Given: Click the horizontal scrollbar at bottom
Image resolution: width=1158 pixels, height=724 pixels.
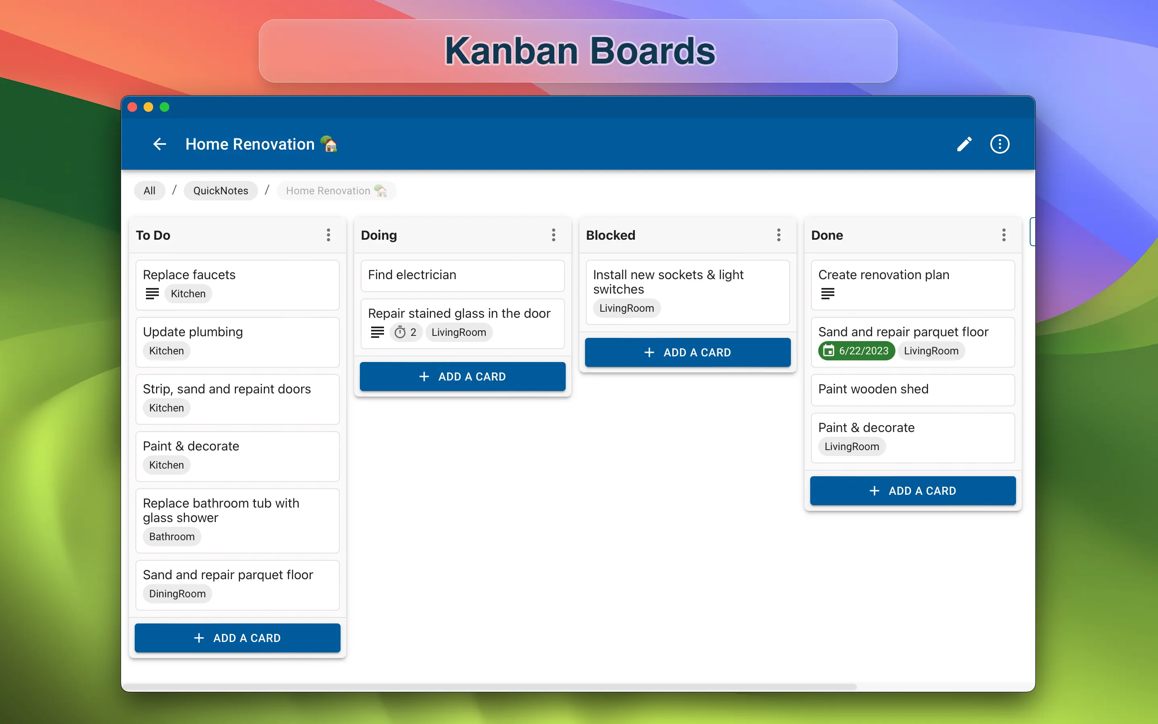Looking at the screenshot, I should pos(491,687).
